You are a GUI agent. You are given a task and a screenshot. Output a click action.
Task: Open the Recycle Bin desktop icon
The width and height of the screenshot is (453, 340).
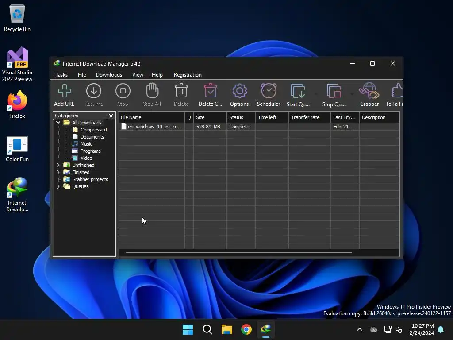(x=17, y=19)
